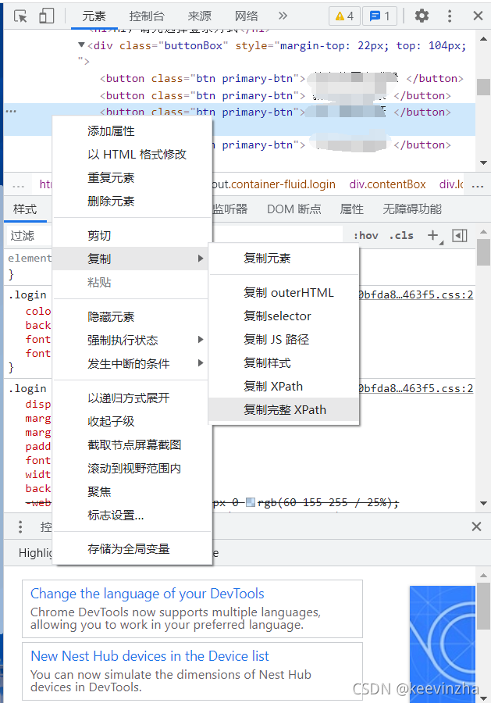Toggle the .cls class editor

402,235
